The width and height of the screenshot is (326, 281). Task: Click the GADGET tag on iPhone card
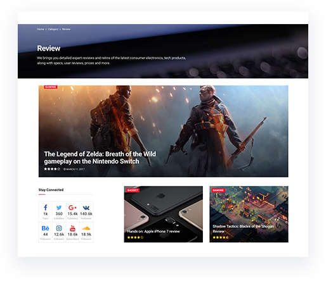coord(133,190)
